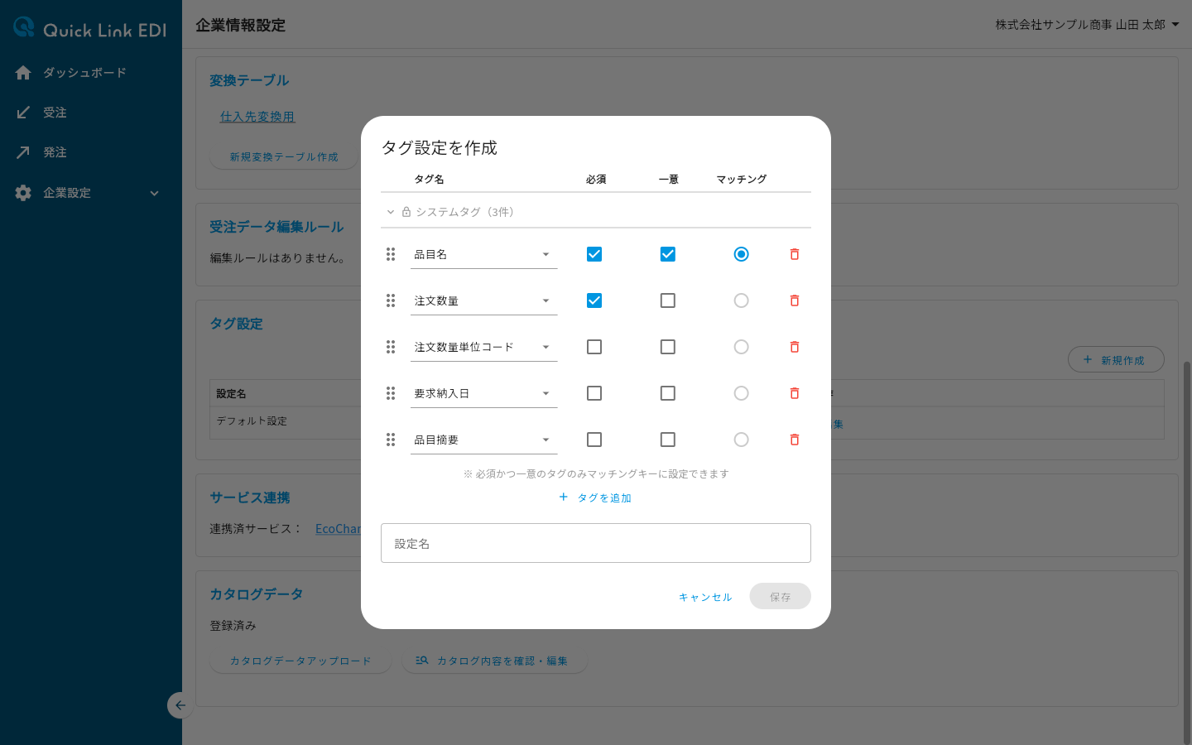Screen dimensions: 1192x745
Task: Delete the 品目摘要 tag row
Action: pos(795,440)
